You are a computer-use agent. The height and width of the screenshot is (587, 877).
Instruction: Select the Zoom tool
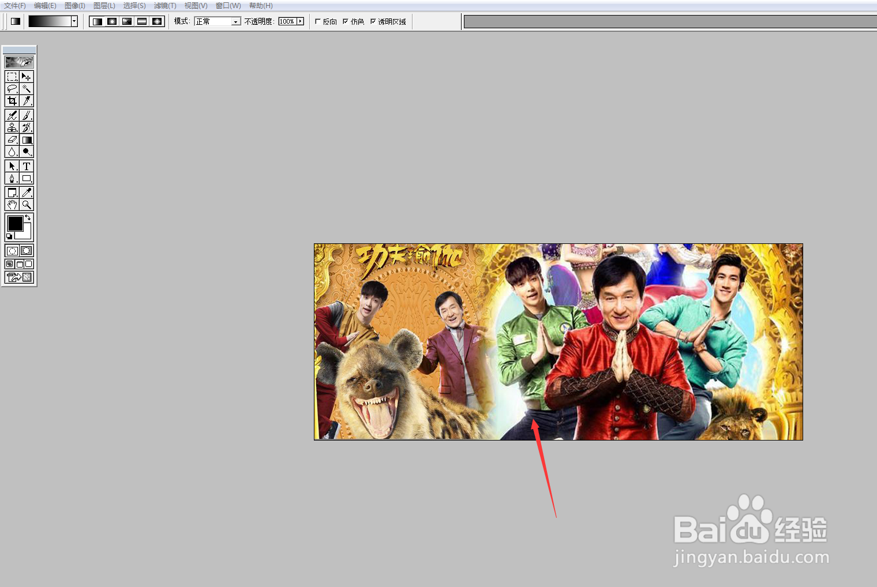tap(27, 205)
